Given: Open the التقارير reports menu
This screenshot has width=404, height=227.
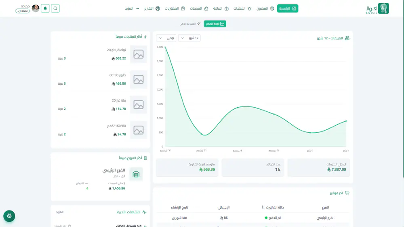Looking at the screenshot, I should pos(152,8).
